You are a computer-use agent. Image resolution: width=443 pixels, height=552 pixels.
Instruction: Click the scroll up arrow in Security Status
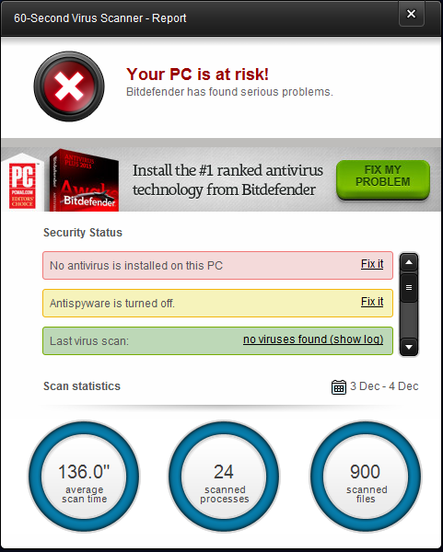409,262
